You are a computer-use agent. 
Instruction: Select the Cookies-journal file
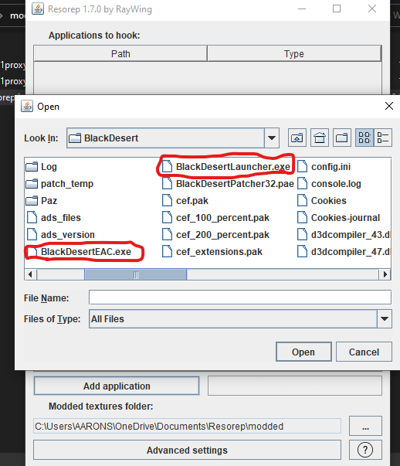tap(338, 218)
